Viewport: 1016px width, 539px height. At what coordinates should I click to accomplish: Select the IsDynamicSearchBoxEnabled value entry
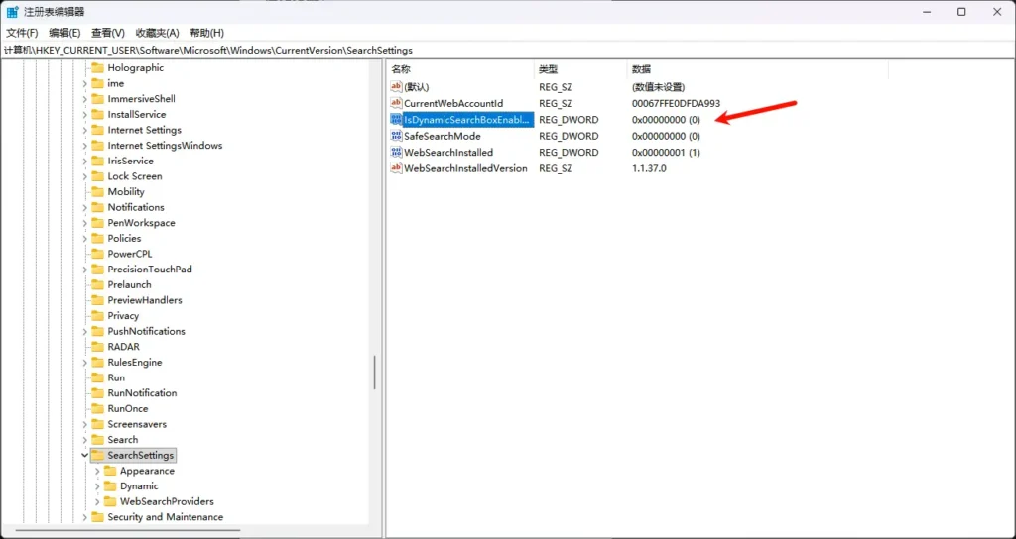[x=467, y=120]
